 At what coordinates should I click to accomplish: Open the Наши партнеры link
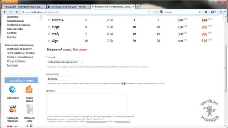point(15,29)
